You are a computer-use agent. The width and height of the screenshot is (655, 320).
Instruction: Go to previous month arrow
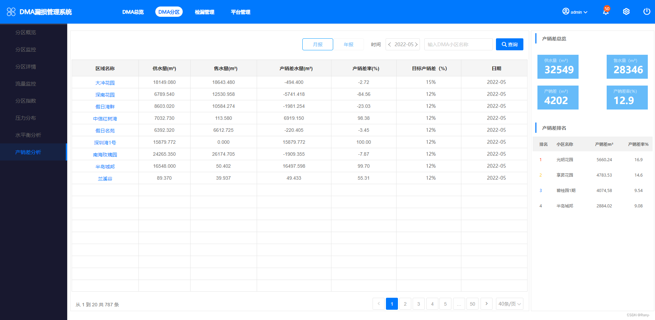coord(390,44)
